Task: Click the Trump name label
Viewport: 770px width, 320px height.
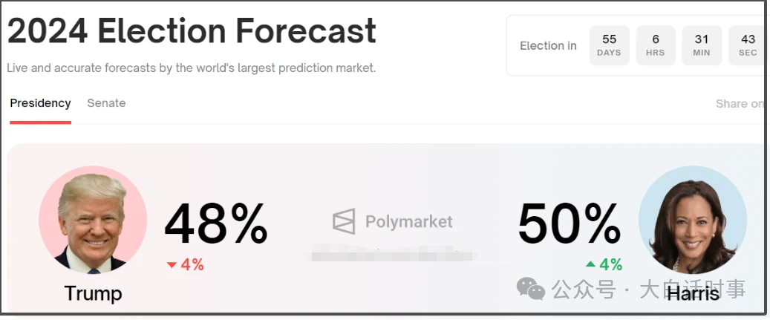Action: pos(93,293)
